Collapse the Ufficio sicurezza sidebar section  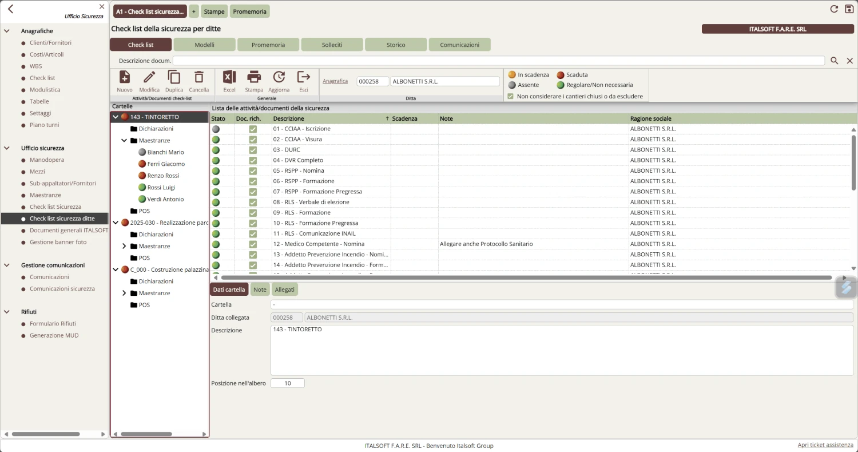(x=7, y=148)
